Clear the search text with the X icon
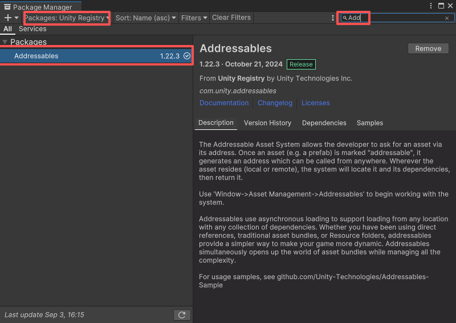 click(x=447, y=18)
